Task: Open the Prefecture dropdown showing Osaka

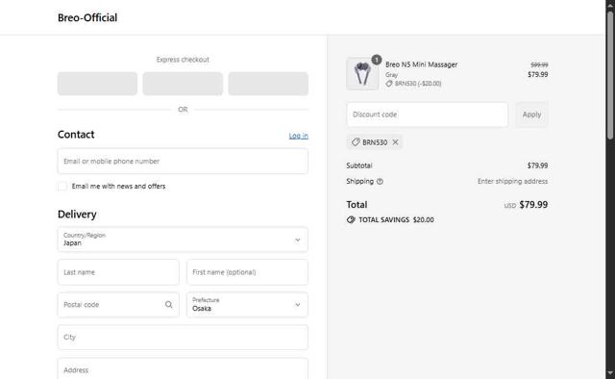Action: point(248,305)
